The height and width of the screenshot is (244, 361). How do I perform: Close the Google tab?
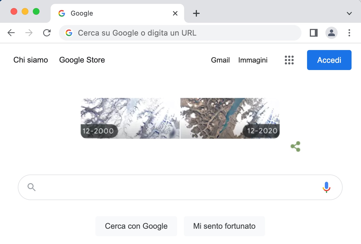175,13
